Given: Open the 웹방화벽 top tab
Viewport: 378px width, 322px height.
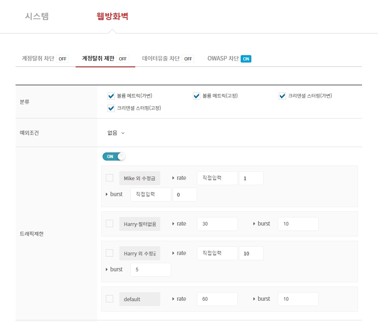Looking at the screenshot, I should coord(112,16).
